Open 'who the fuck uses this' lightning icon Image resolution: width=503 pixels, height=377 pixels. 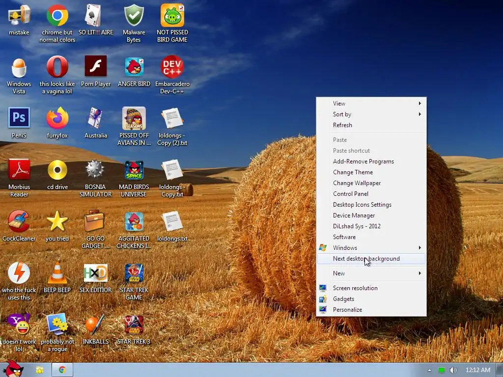coord(19,272)
